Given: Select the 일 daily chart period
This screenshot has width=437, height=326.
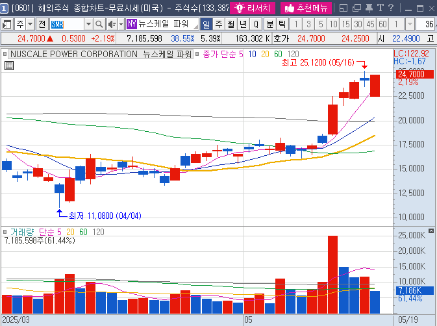Looking at the screenshot, I should tap(206, 25).
